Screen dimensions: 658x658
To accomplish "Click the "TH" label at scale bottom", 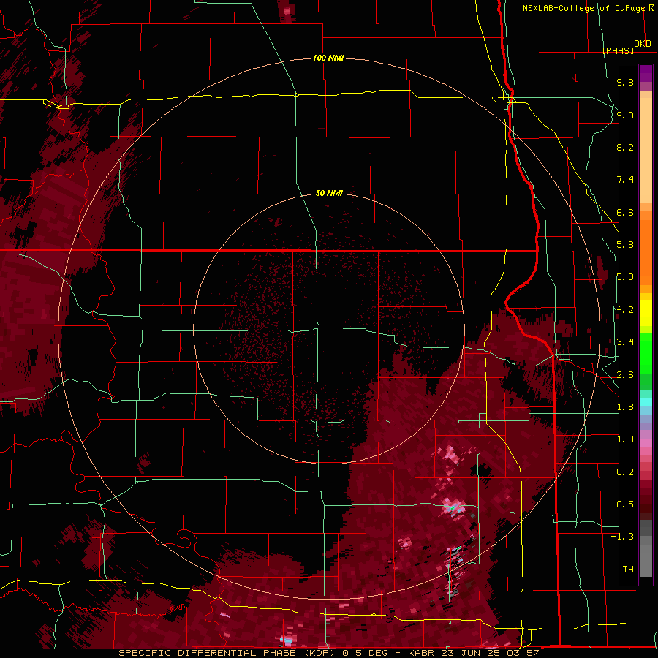I will (x=628, y=570).
